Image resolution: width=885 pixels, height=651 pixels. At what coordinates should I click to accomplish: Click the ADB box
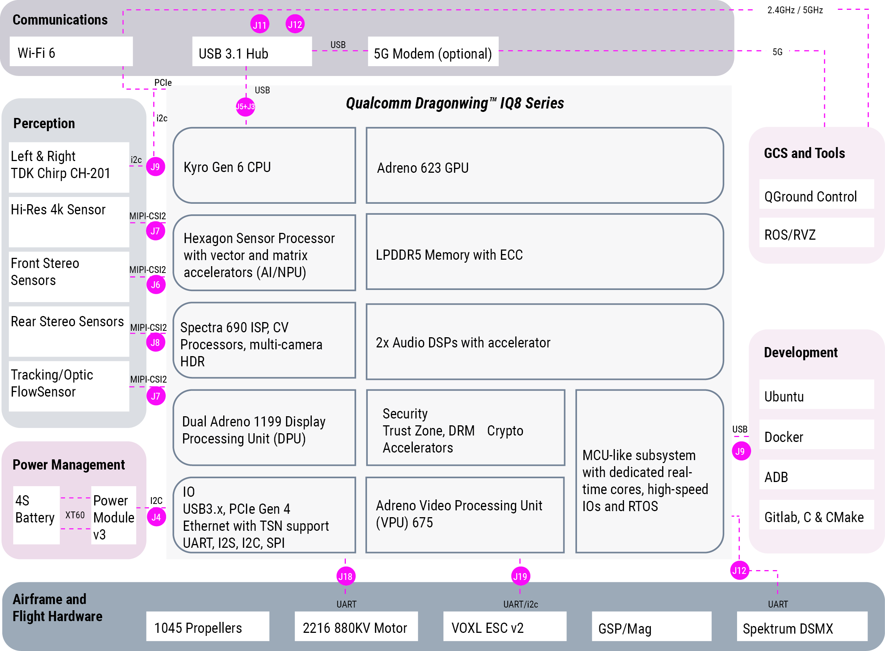pos(817,475)
